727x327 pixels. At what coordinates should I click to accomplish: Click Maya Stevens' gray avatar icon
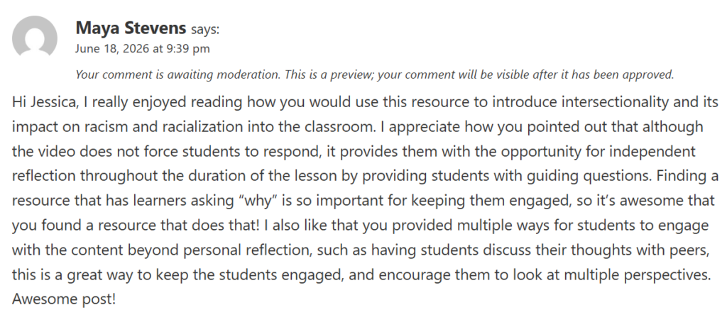(35, 38)
